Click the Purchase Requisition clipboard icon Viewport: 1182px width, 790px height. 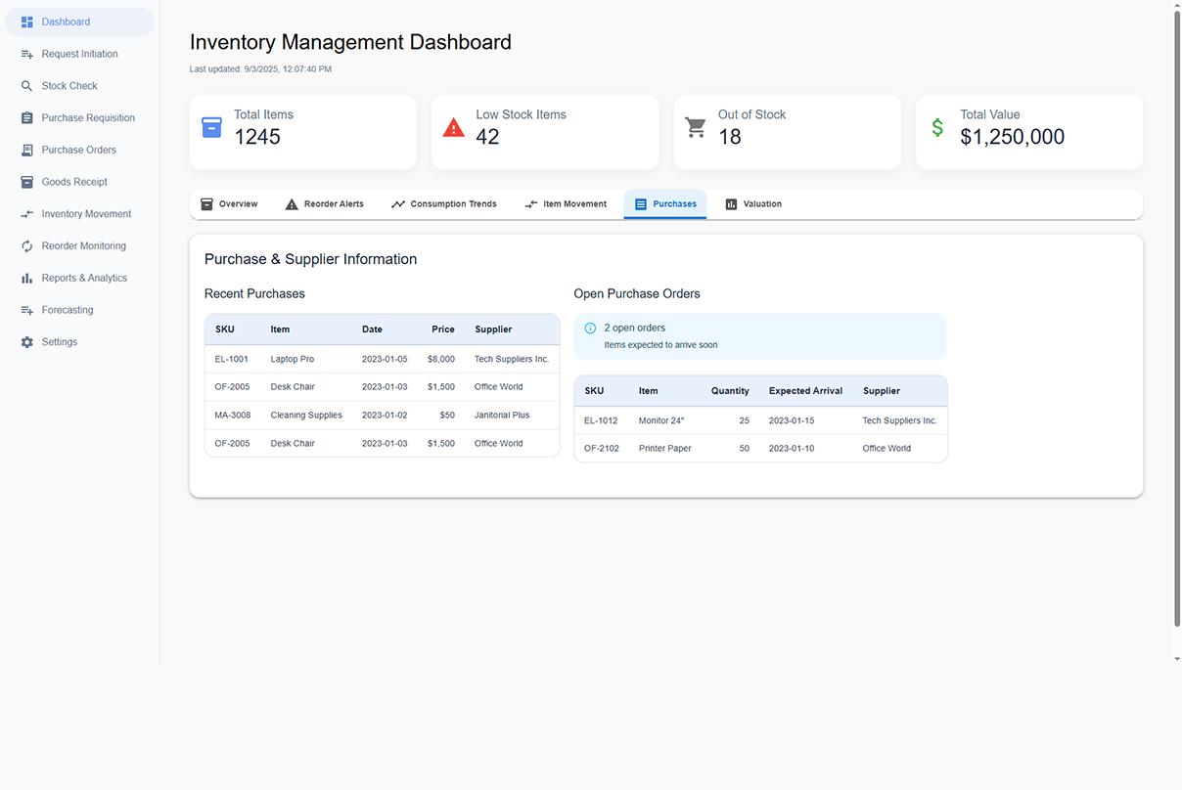[26, 118]
